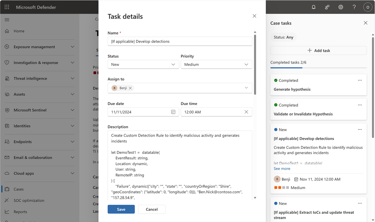
Task: Expand Microsoft Sentinel section chevron
Action: [72, 110]
